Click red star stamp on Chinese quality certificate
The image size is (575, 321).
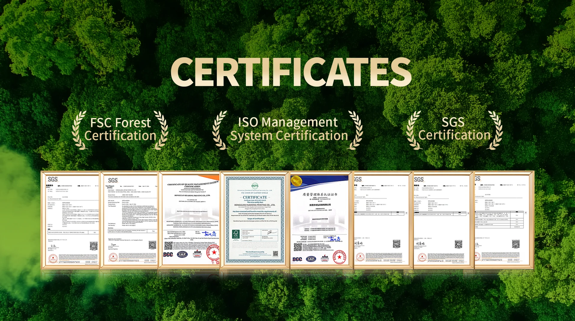coord(339,257)
